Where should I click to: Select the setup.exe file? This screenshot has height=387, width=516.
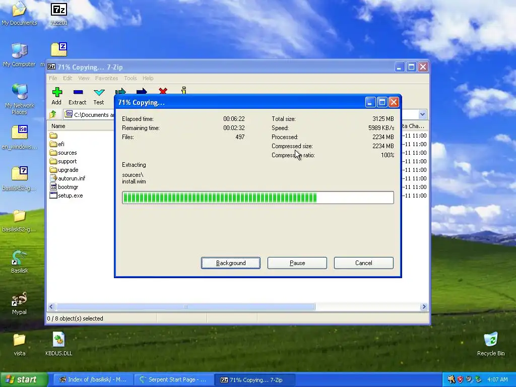pyautogui.click(x=66, y=196)
